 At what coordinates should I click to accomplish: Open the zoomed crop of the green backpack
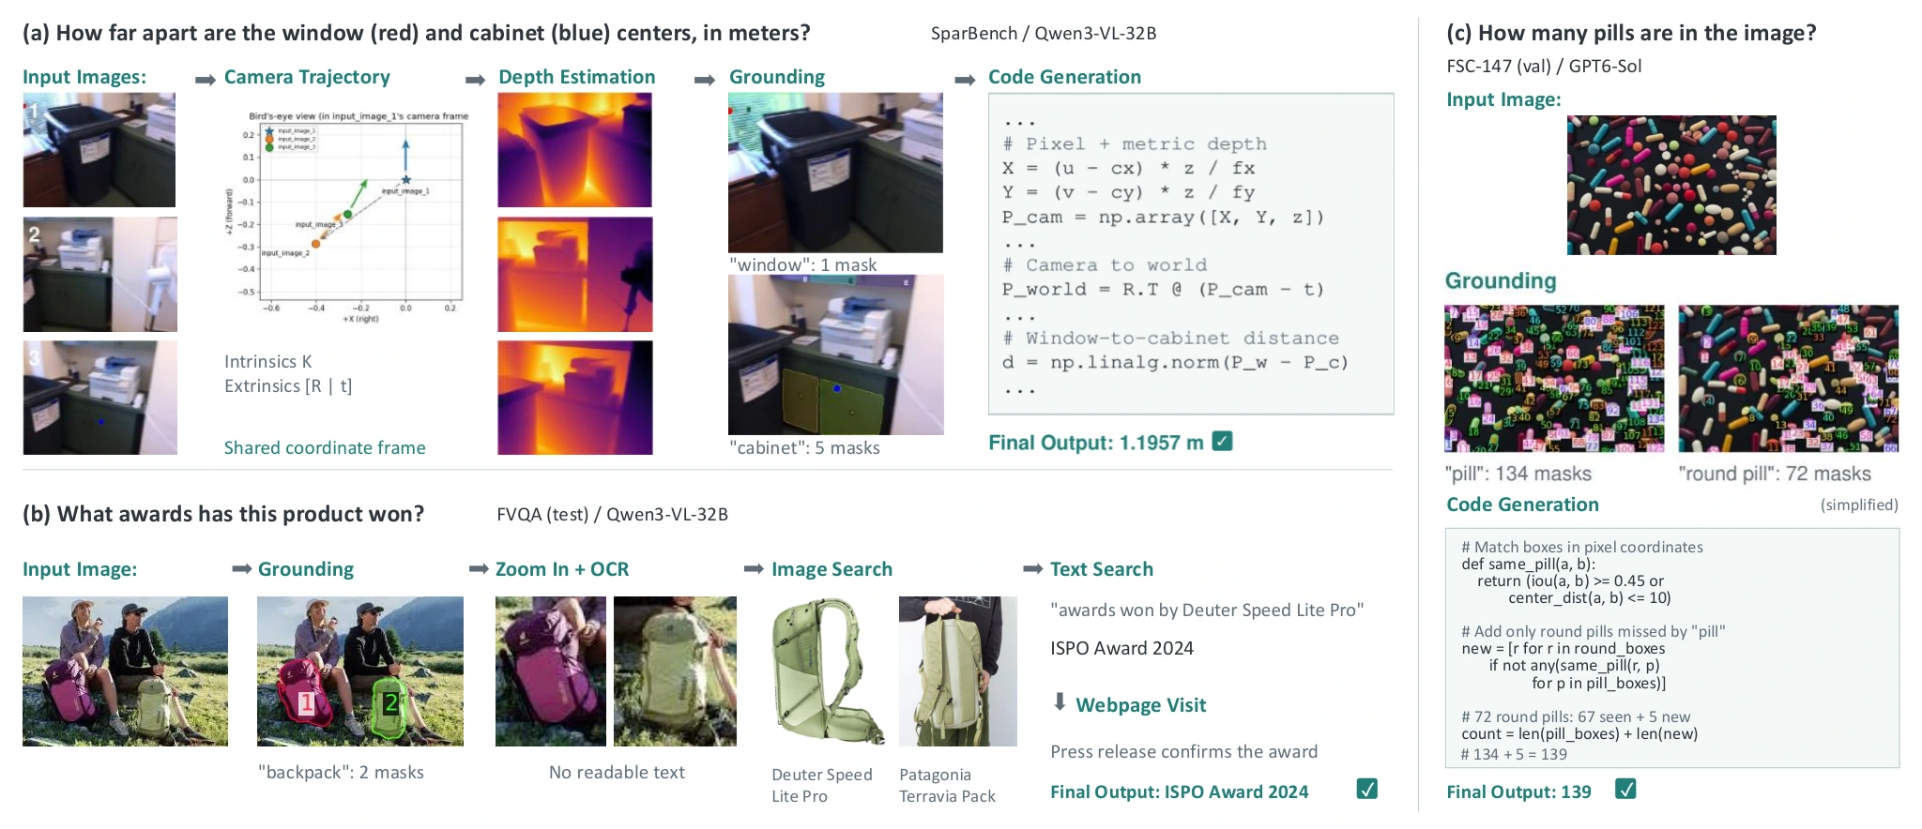pos(675,671)
